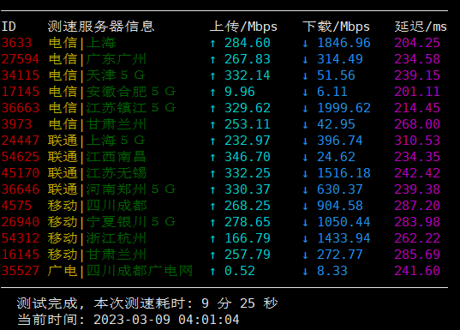This screenshot has width=460, height=330.
Task: Select server ID 4575
Action: [17, 206]
